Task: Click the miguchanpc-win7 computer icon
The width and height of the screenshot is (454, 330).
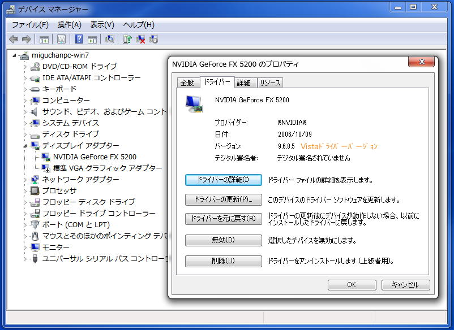Action: pos(24,55)
